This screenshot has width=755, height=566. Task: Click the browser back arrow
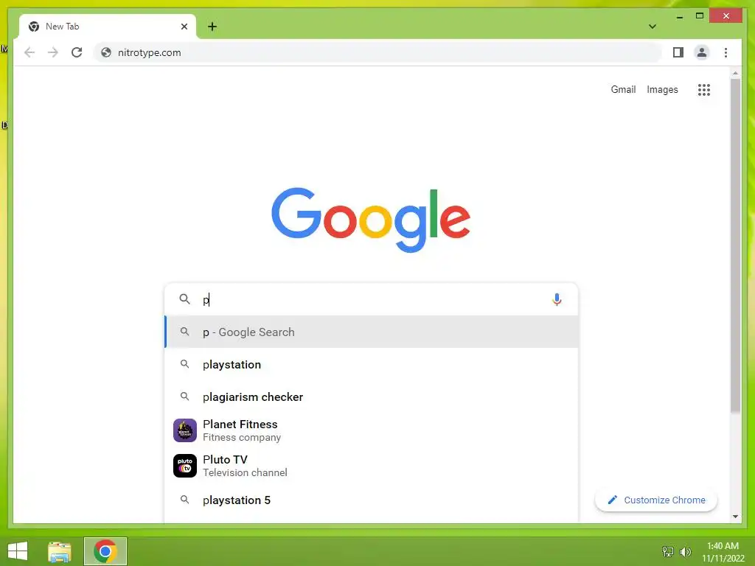29,52
